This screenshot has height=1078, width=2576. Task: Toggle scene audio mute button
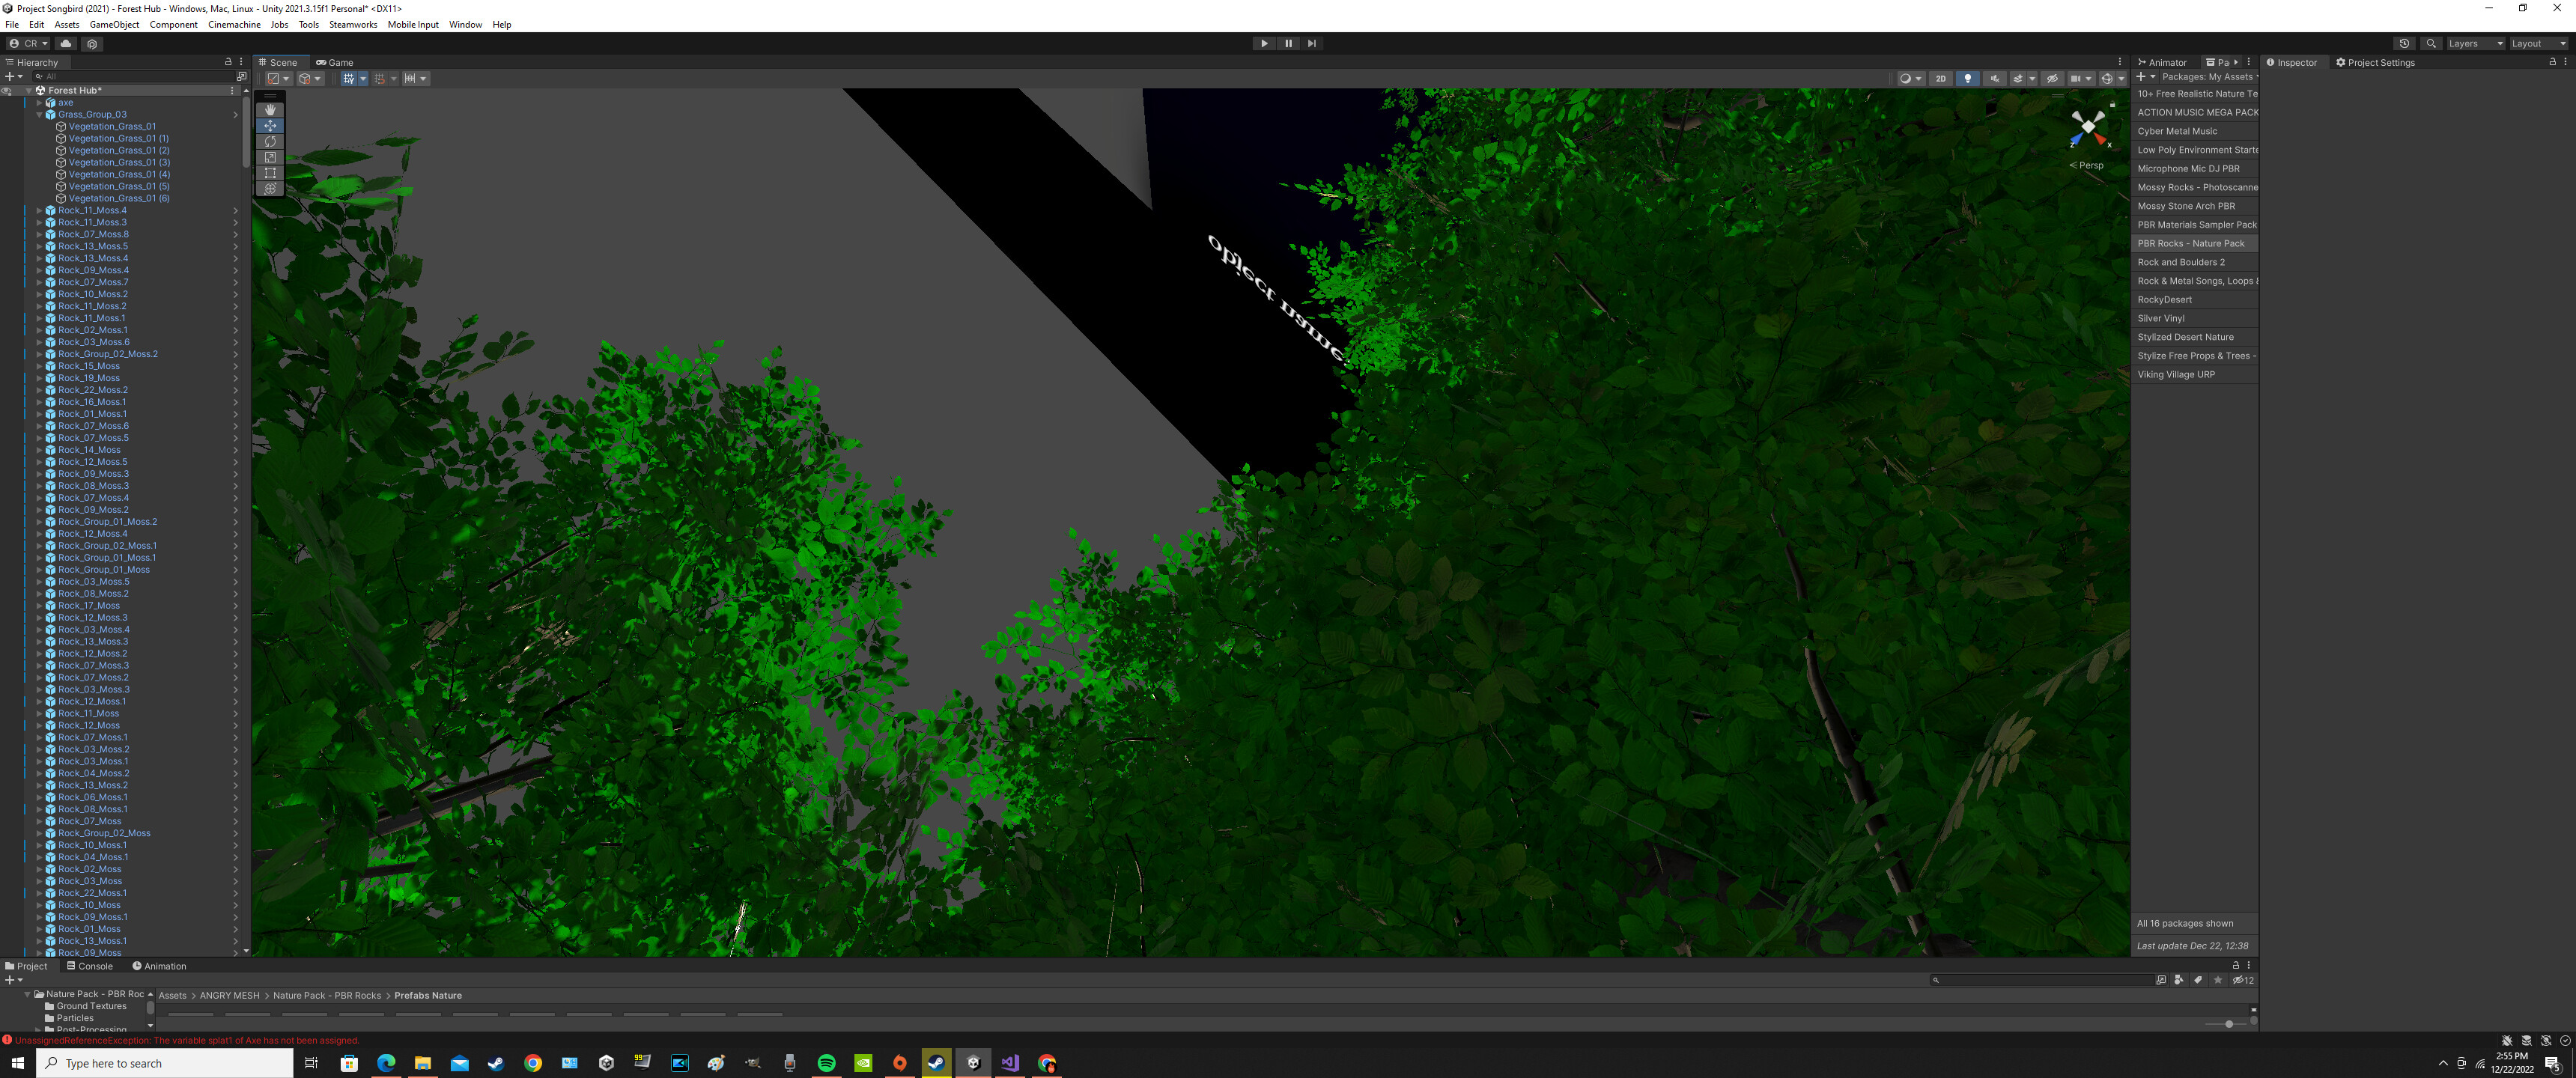click(1994, 78)
